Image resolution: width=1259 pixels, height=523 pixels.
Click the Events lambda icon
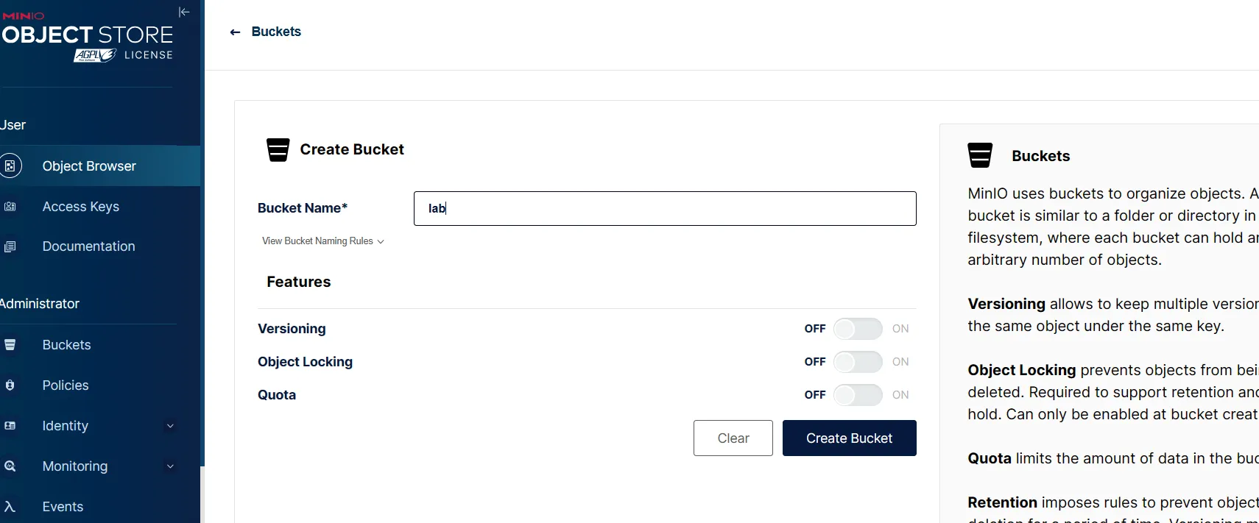(10, 507)
